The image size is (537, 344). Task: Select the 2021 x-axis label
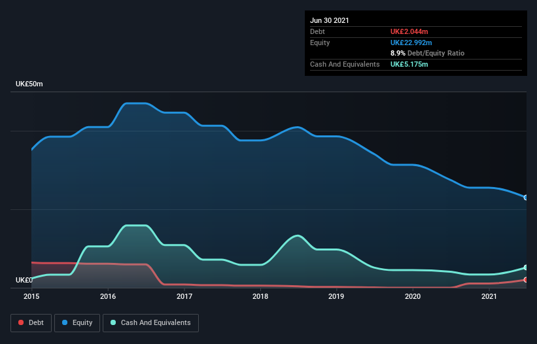(489, 296)
